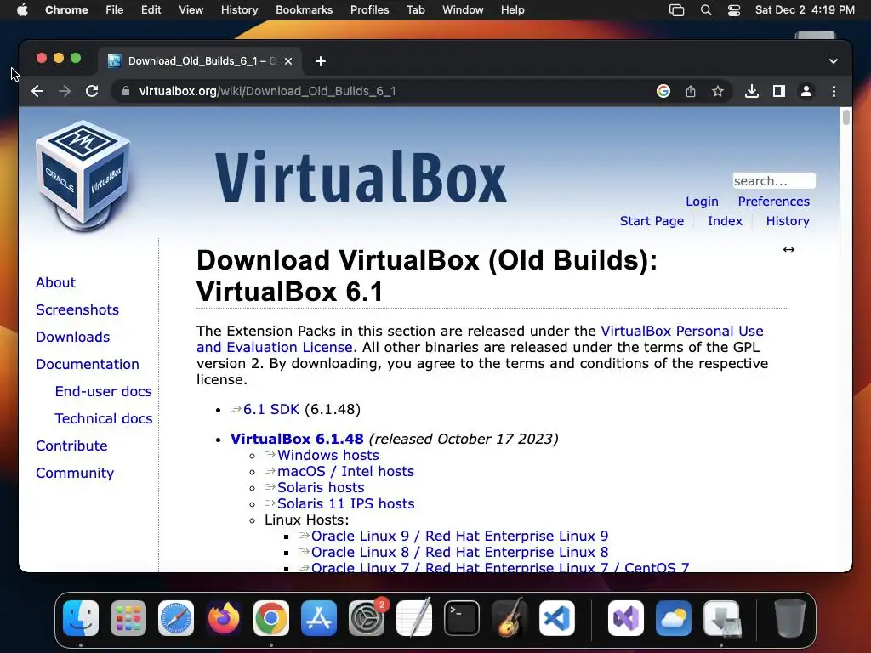The height and width of the screenshot is (653, 871).
Task: Open the Spotlight search icon
Action: click(x=706, y=10)
